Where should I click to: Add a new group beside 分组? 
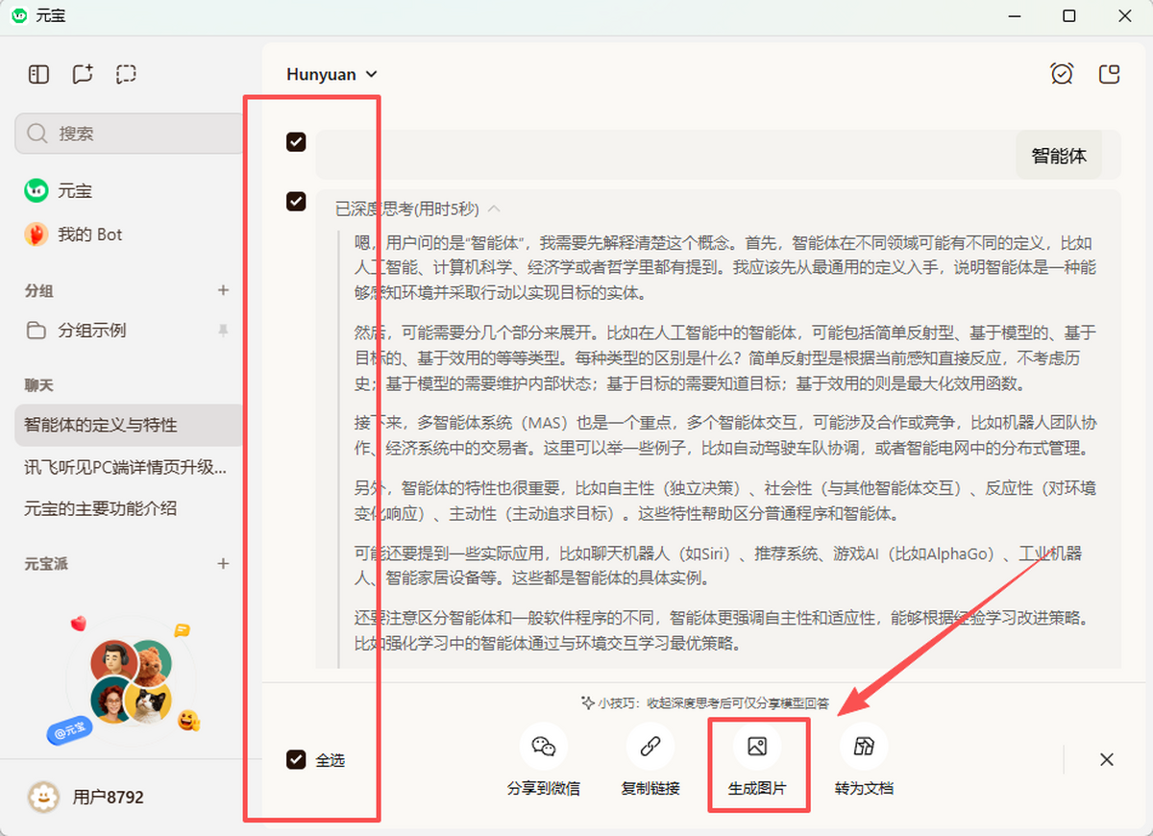(223, 290)
